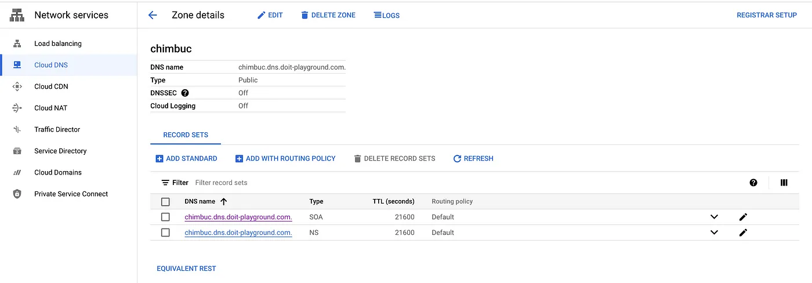This screenshot has width=812, height=283.
Task: Click the Network services heading text
Action: pos(71,15)
